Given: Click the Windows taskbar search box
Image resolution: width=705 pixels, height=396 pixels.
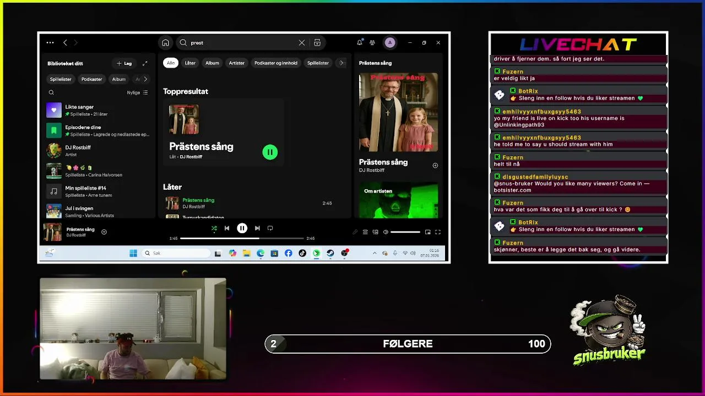Looking at the screenshot, I should pos(176,253).
